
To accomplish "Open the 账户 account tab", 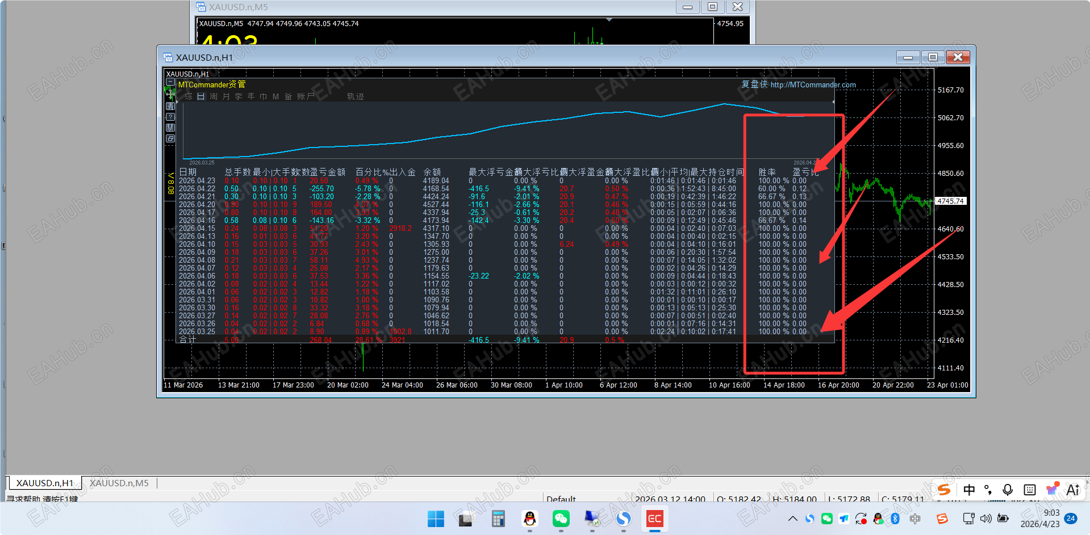I will (x=306, y=96).
